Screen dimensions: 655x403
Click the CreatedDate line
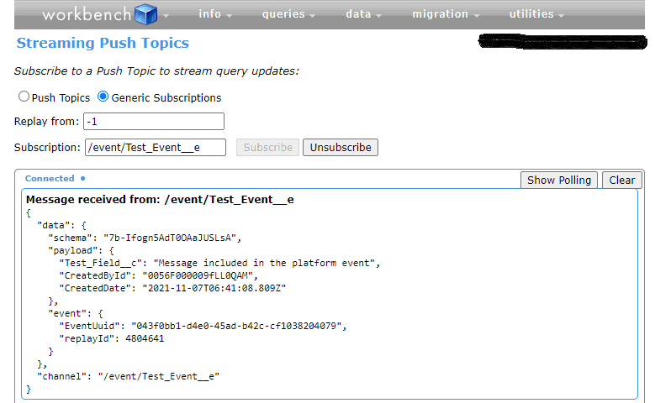(172, 288)
